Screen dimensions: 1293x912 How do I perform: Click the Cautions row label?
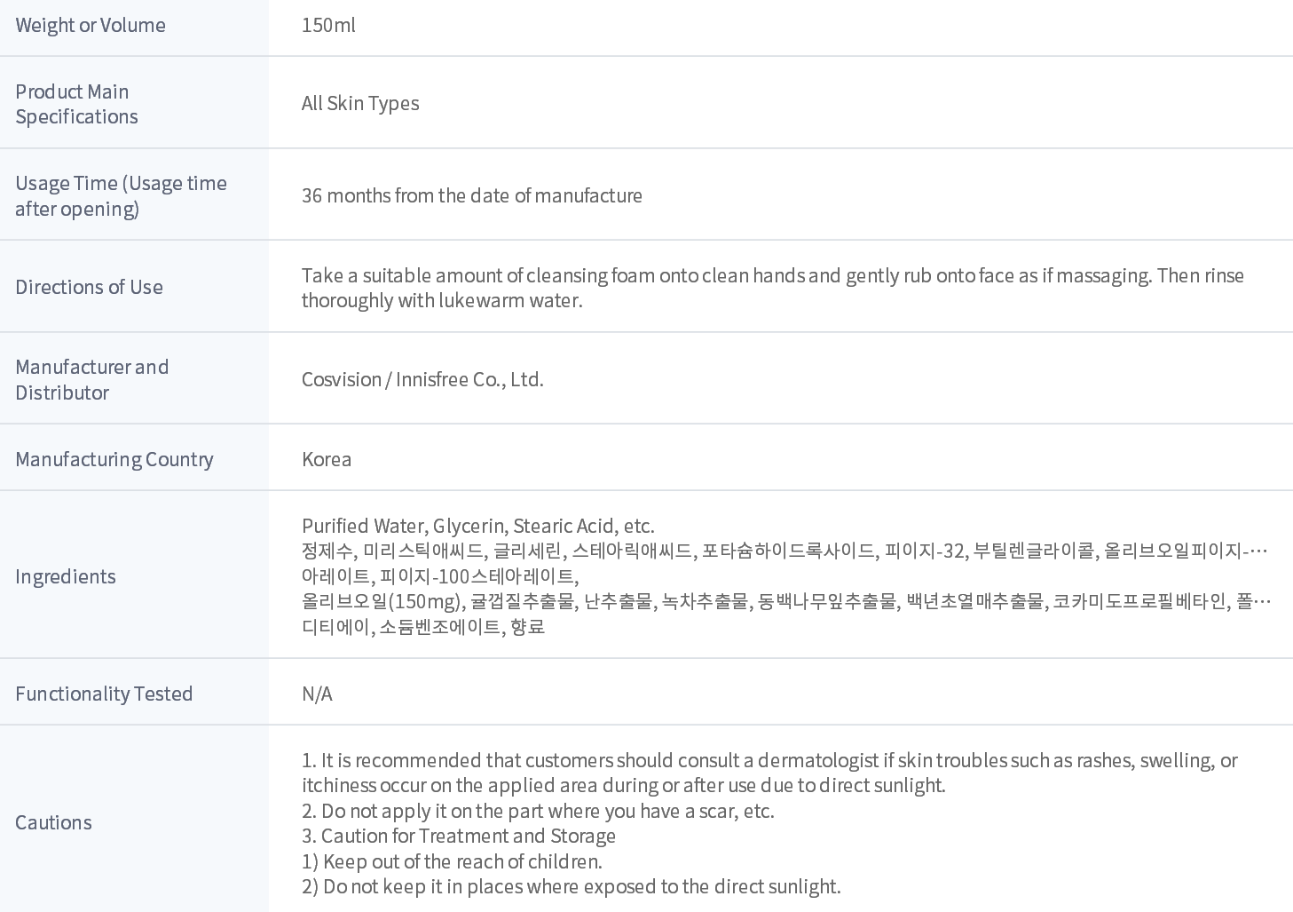click(x=53, y=822)
